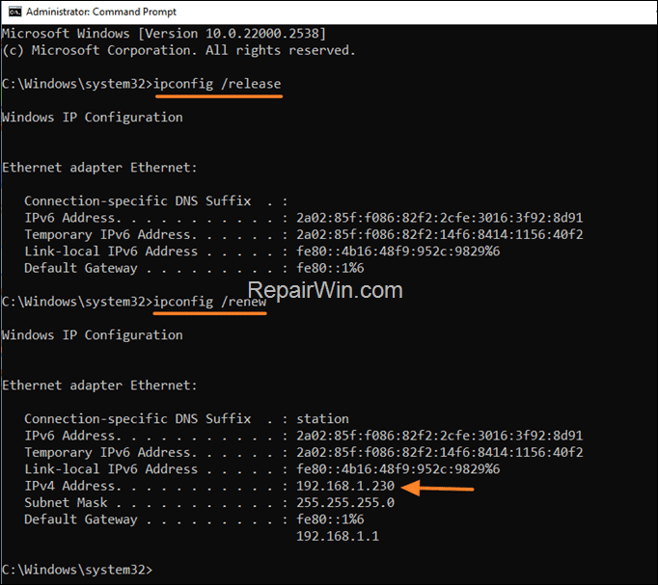Click the 'station' DNS suffix value

click(x=322, y=418)
